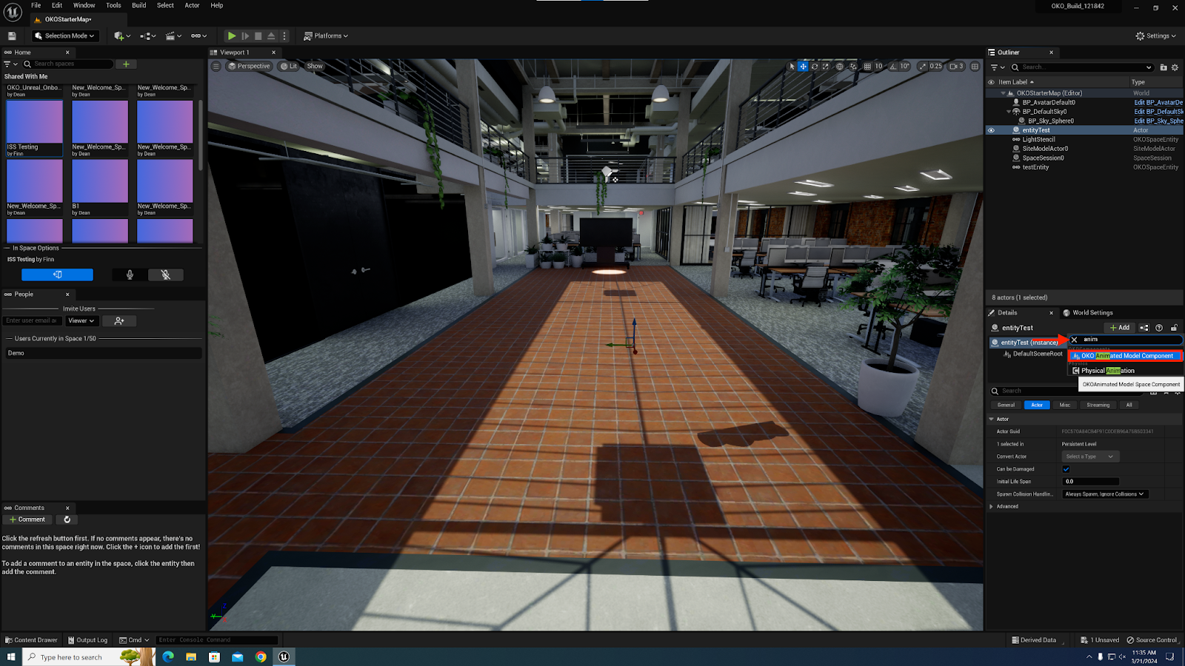Toggle the grid snapping icon in viewport
This screenshot has height=666, width=1185.
pyautogui.click(x=867, y=67)
